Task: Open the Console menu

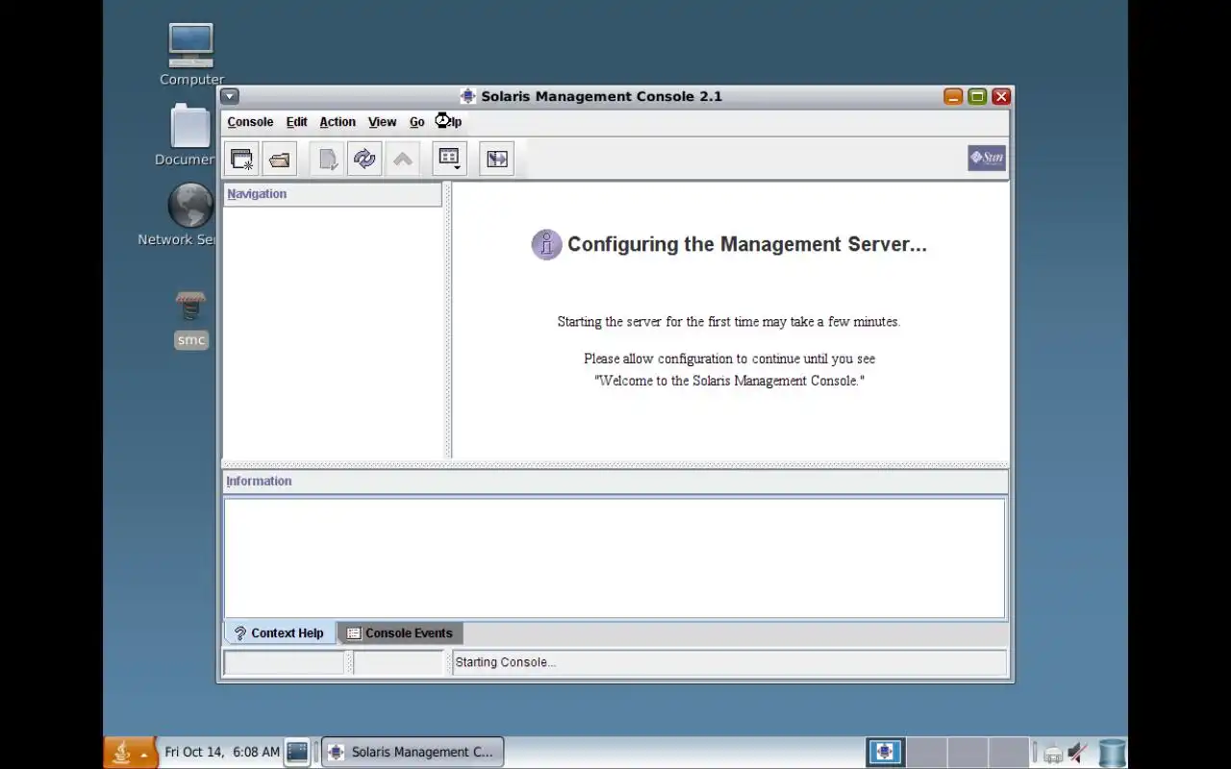Action: [x=250, y=122]
